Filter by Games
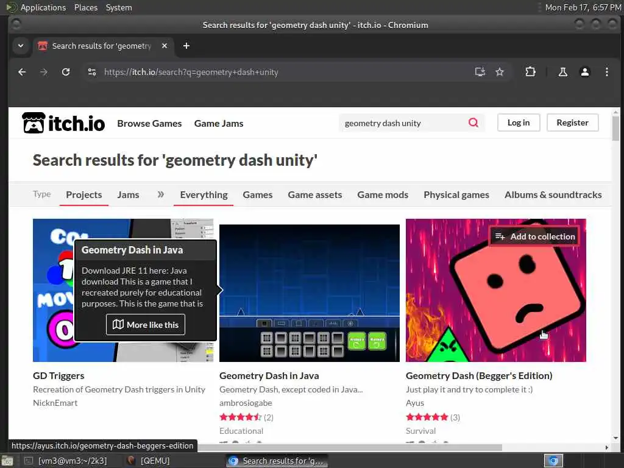Screen dimensions: 624x468 (x=258, y=194)
